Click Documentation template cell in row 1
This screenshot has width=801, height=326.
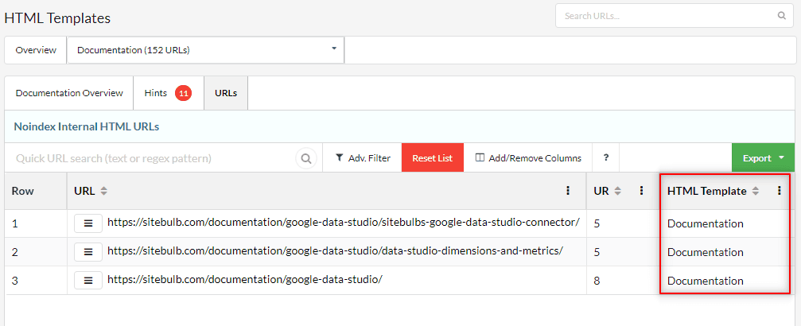coord(706,223)
